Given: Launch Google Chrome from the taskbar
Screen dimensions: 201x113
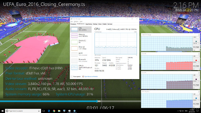Looking at the screenshot, I should 54,111.
